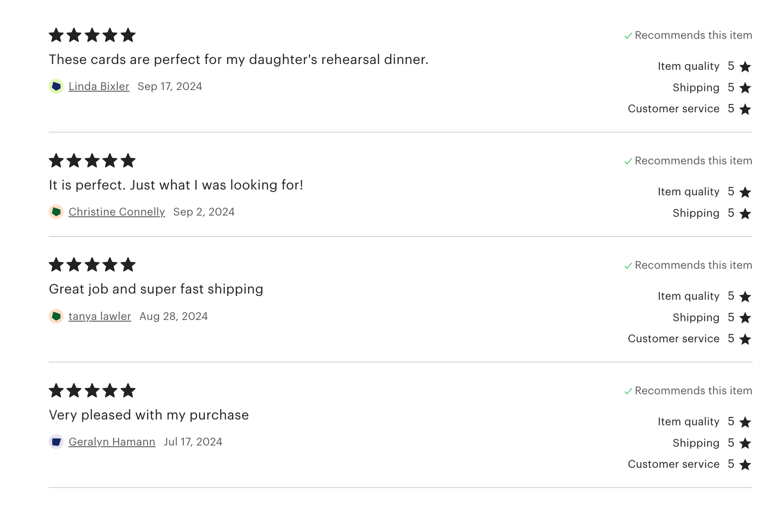784x521 pixels.
Task: Click the review text about daughter's rehearsal dinner
Action: coord(239,60)
